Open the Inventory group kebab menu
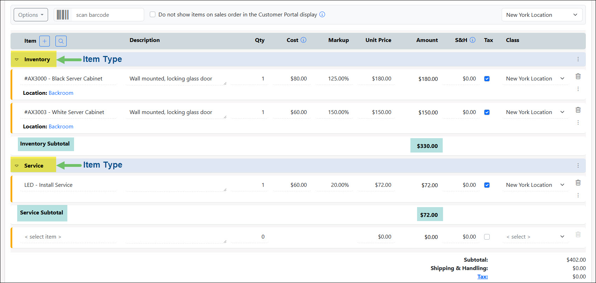The height and width of the screenshot is (283, 596). [x=578, y=59]
